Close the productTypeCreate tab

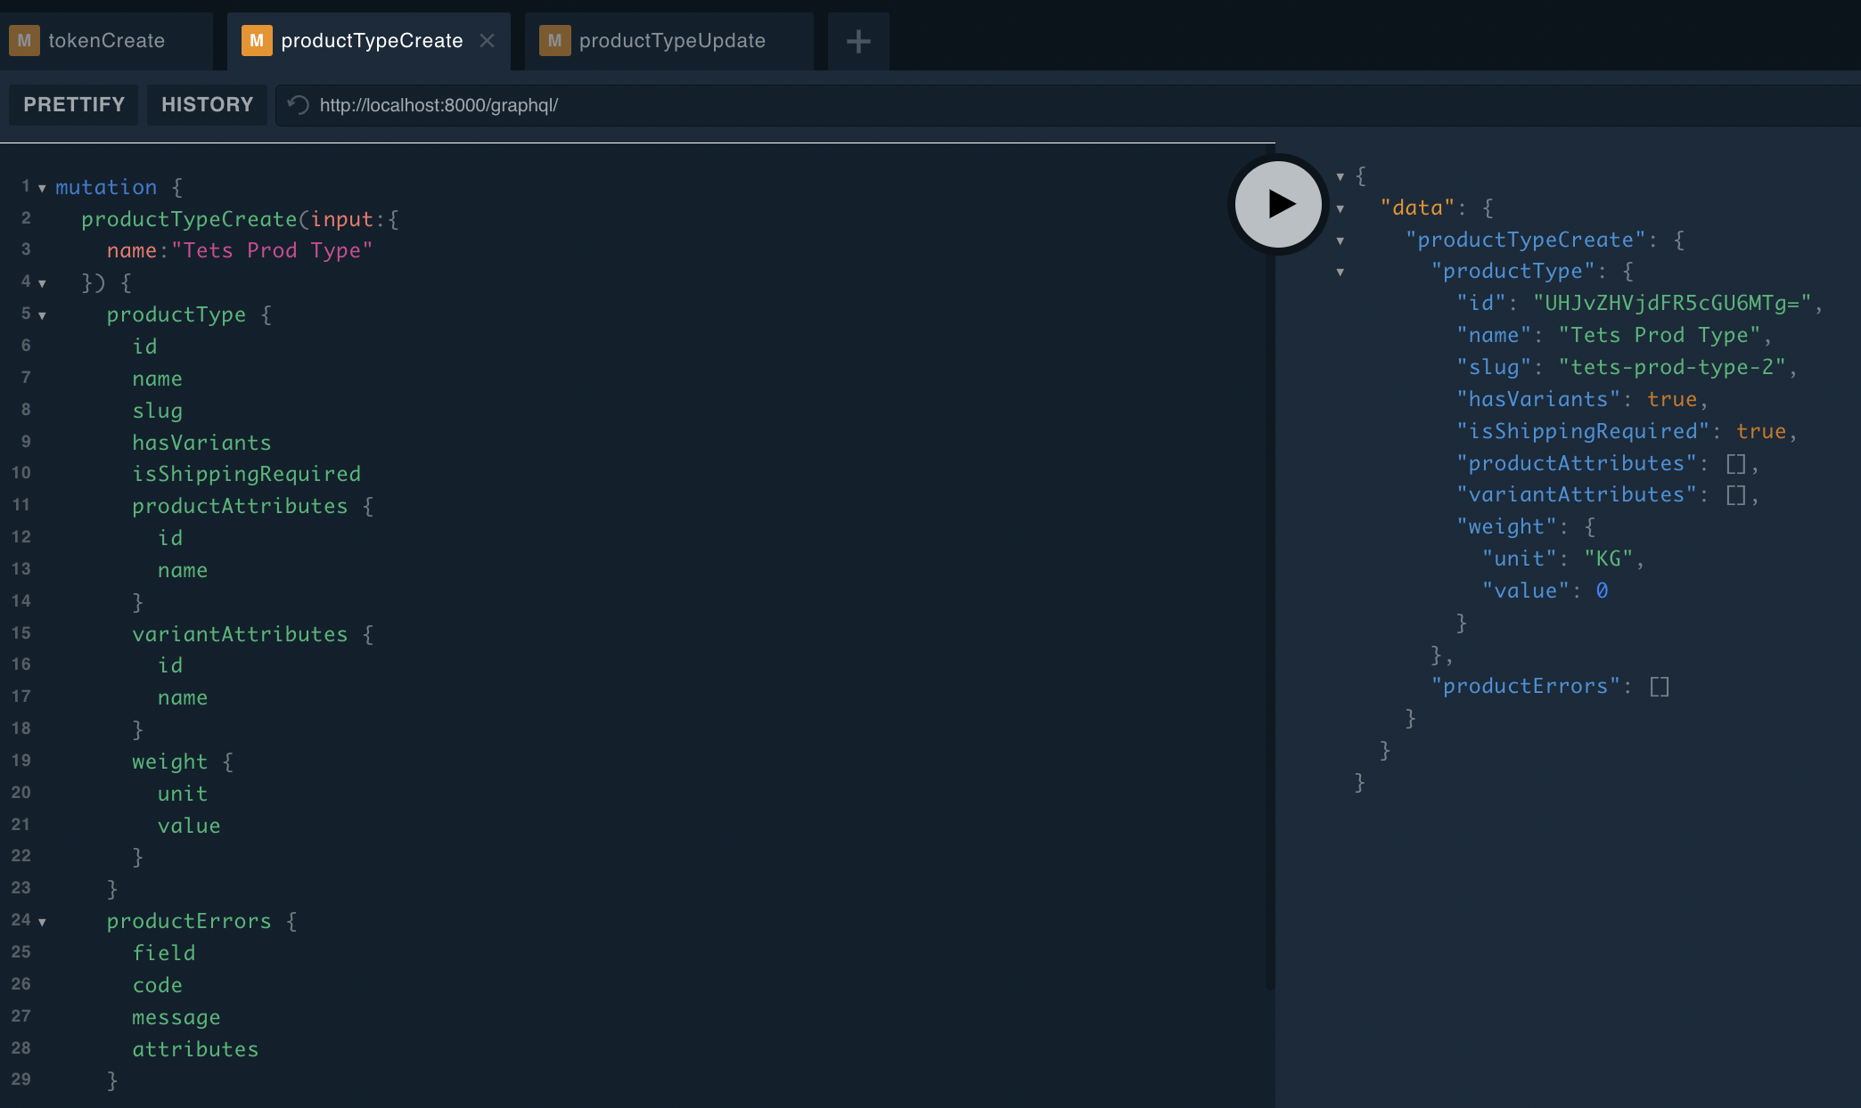[x=488, y=40]
